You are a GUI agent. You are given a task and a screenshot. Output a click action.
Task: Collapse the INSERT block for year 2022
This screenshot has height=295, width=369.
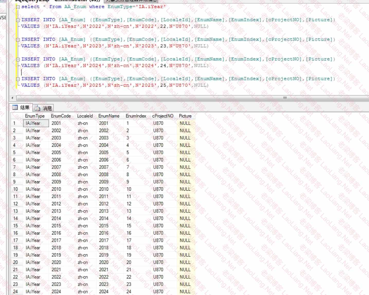pos(18,20)
